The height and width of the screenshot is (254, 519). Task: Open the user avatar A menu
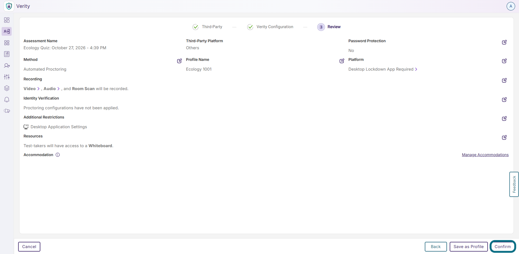coord(511,6)
